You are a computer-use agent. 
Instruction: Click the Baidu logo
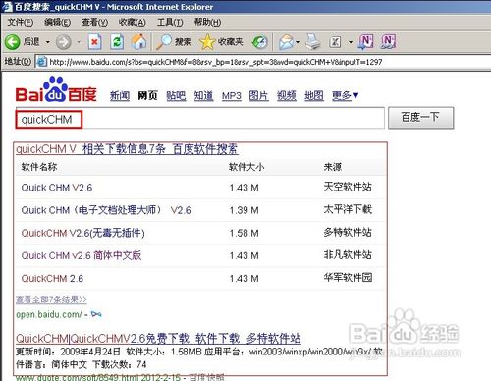point(56,89)
